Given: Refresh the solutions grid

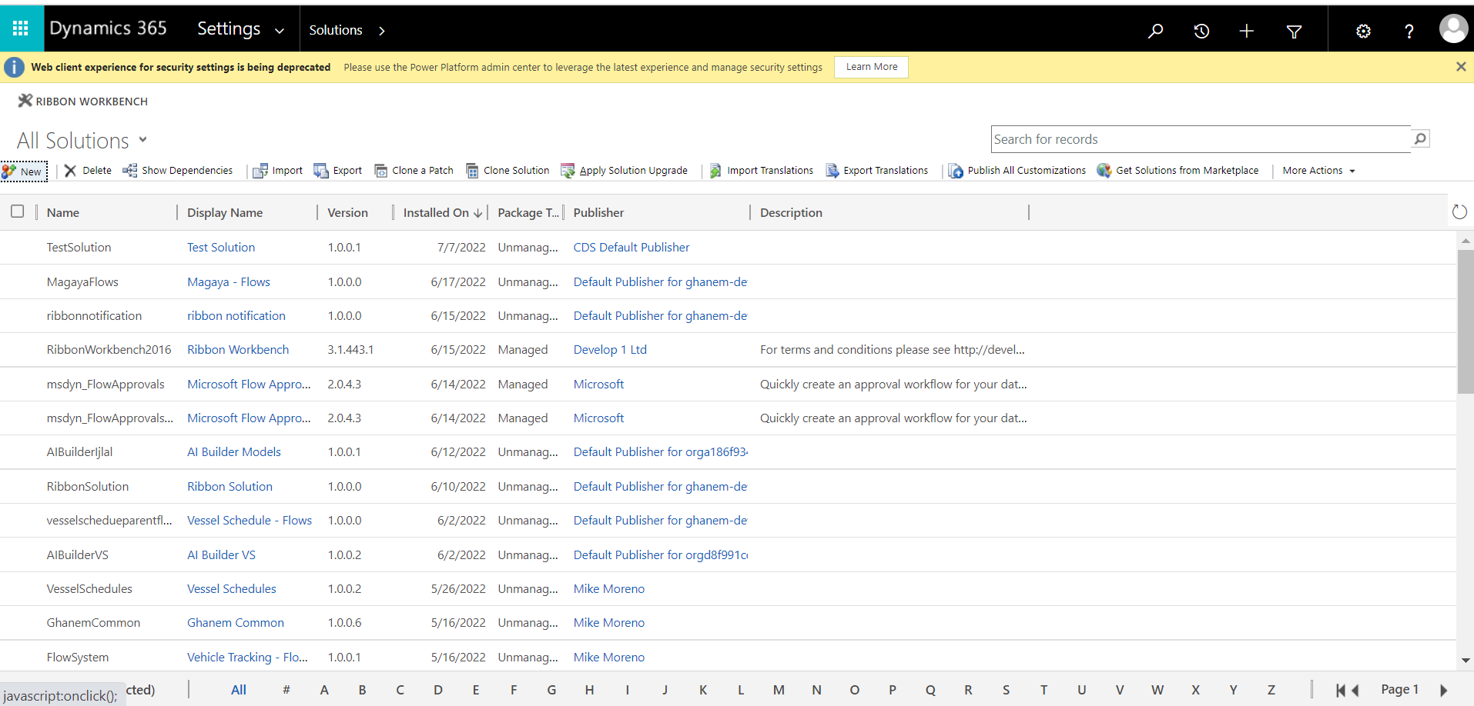Looking at the screenshot, I should (1459, 212).
